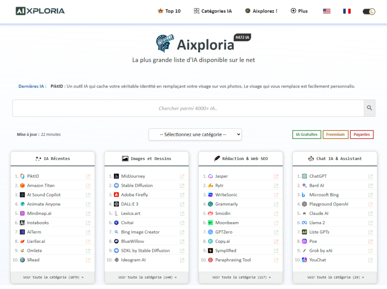Filter by Payantes tools

pyautogui.click(x=362, y=134)
